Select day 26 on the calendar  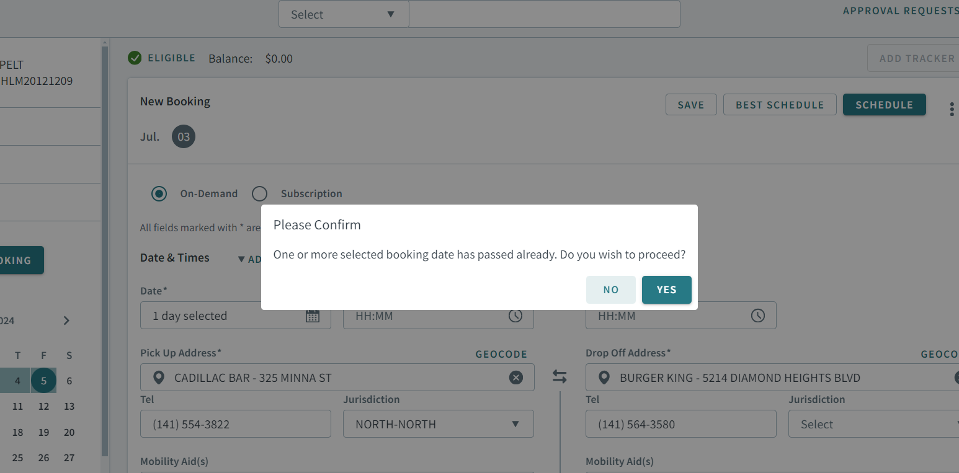tap(43, 458)
